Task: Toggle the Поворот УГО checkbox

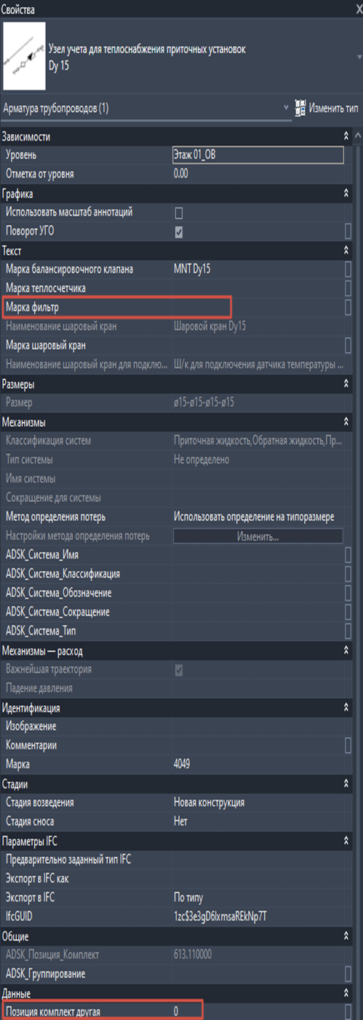Action: coord(178,232)
